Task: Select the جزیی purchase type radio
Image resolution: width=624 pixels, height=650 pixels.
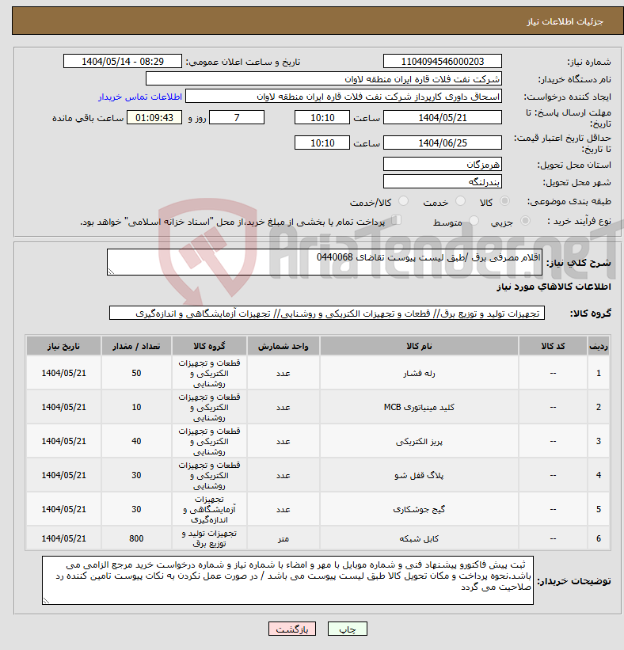Action: pos(525,221)
